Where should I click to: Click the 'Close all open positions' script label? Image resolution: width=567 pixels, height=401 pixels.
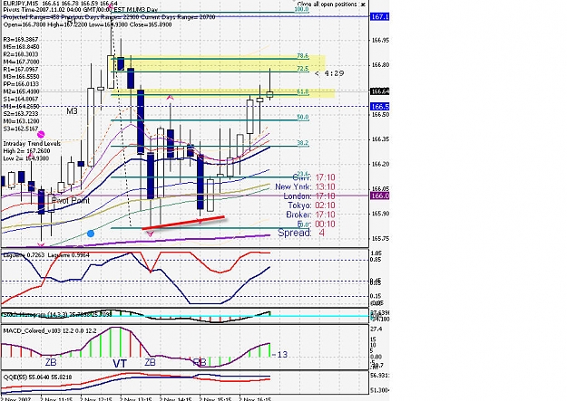pos(327,5)
